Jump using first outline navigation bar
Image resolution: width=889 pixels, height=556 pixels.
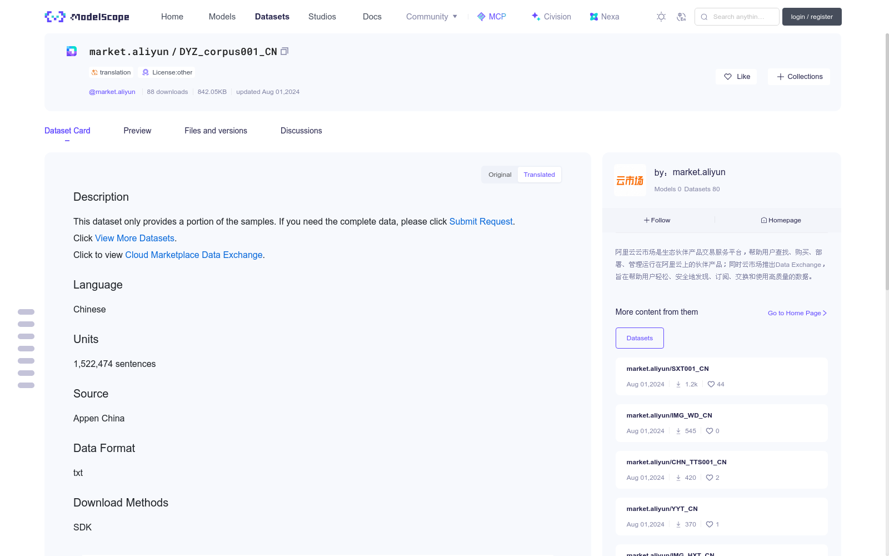tap(26, 312)
